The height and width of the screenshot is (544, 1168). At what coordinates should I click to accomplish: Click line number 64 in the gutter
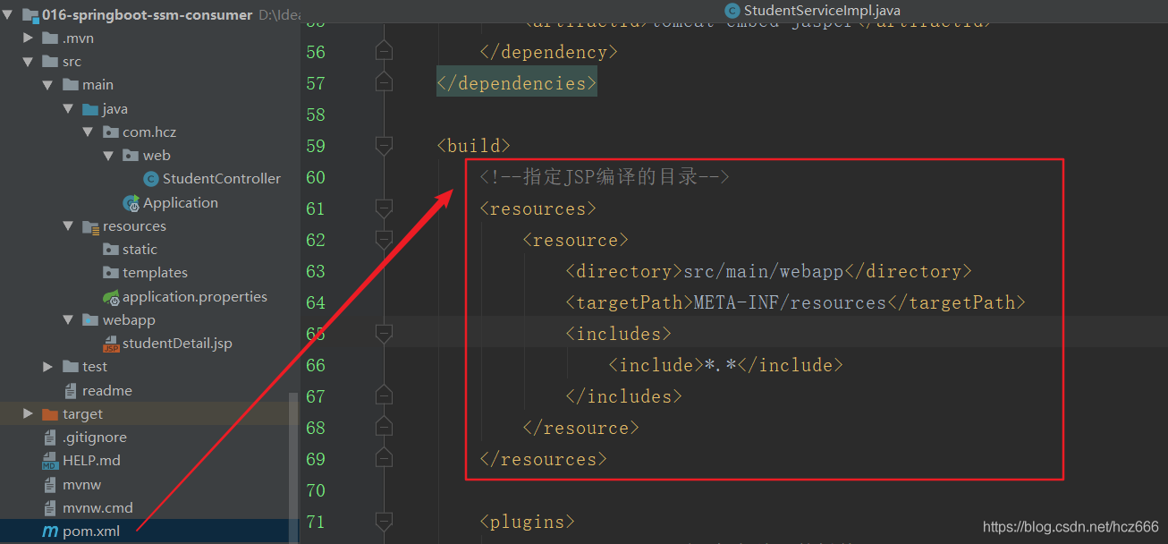pyautogui.click(x=315, y=302)
